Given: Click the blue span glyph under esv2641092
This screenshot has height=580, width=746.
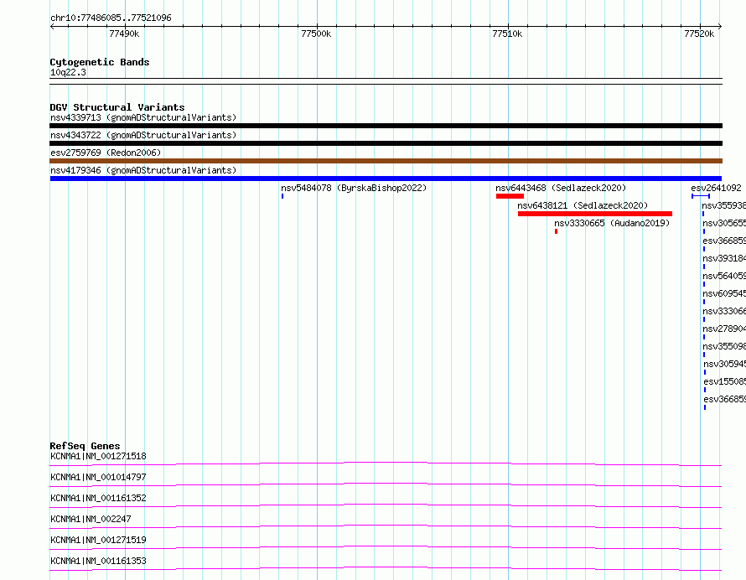Looking at the screenshot, I should 701,196.
